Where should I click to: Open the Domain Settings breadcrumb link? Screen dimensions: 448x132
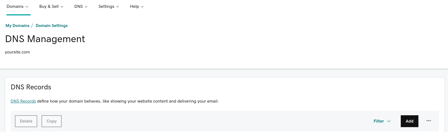point(52,26)
